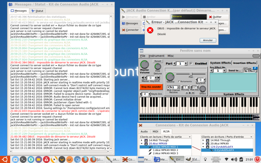This screenshot has height=163, width=261.
Task: Click the Pan slider handle
Action: click(191, 74)
